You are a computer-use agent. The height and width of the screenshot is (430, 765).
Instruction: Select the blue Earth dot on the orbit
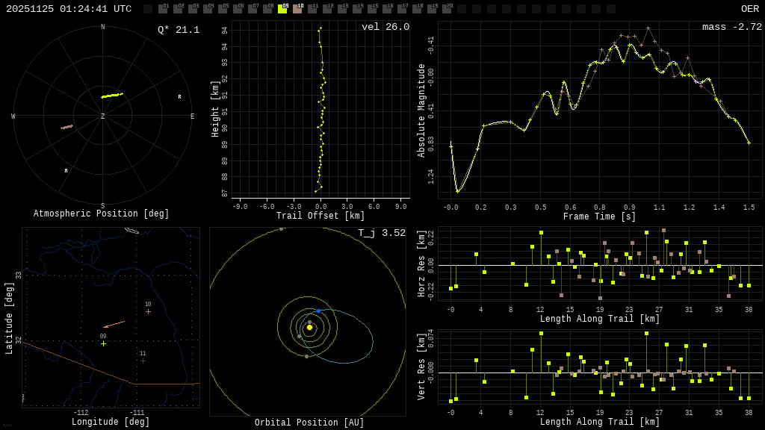(x=318, y=311)
